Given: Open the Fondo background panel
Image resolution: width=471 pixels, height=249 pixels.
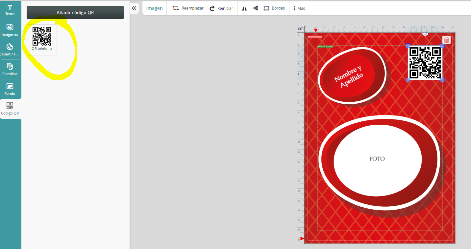Looking at the screenshot, I should coord(10,89).
